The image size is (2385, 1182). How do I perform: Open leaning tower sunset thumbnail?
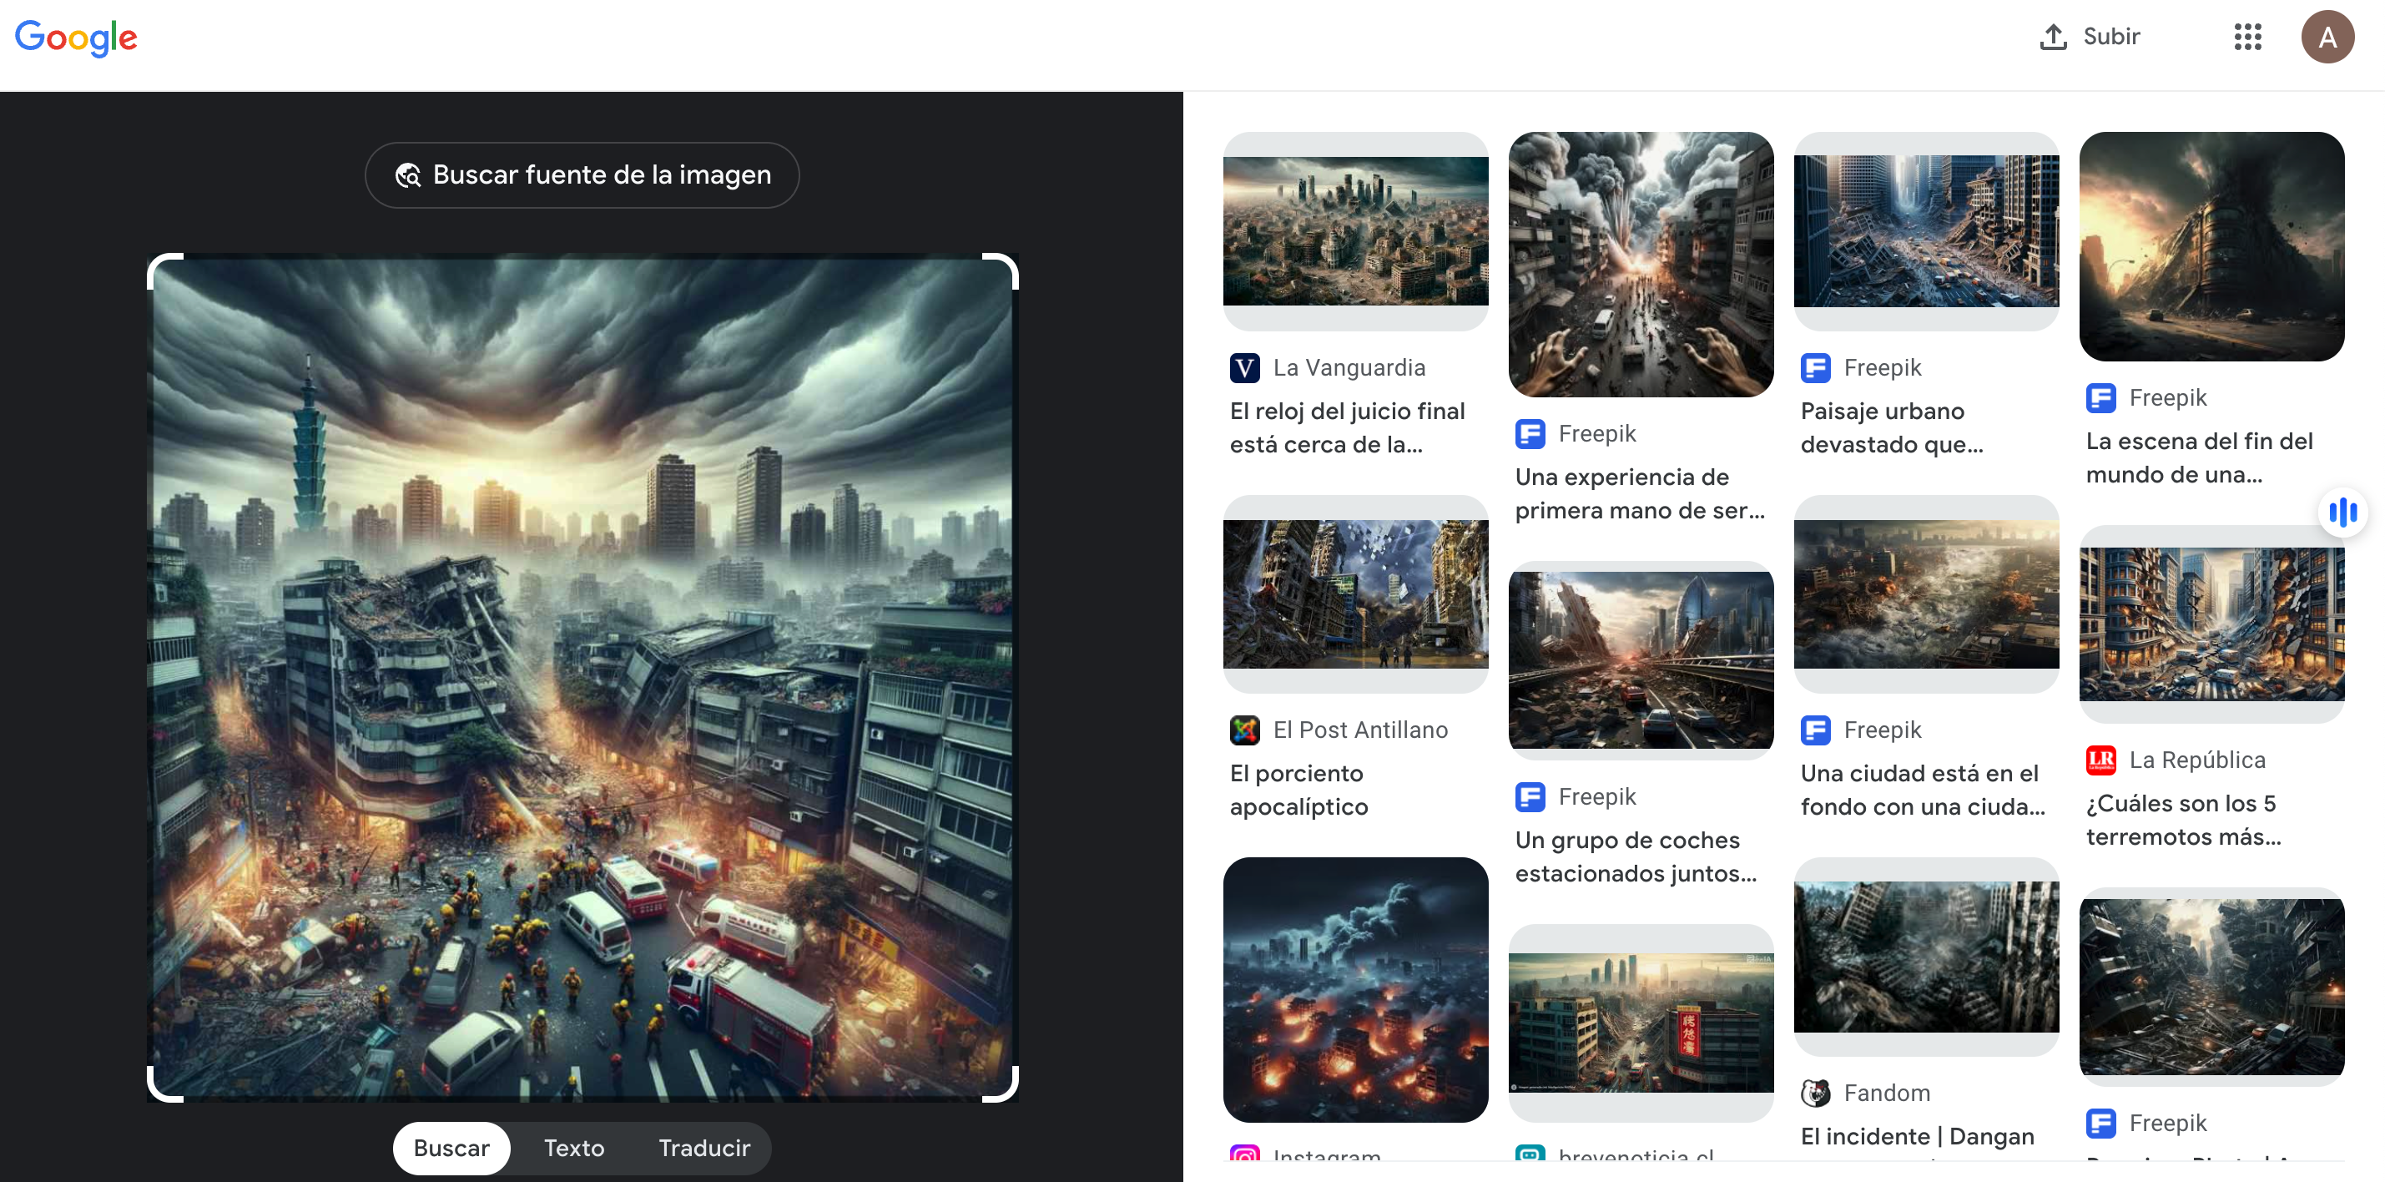tap(2211, 246)
